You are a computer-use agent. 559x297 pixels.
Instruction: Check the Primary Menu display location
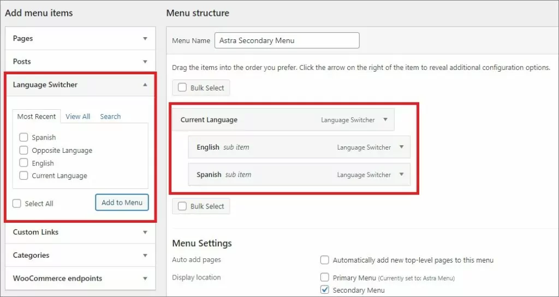click(x=324, y=277)
